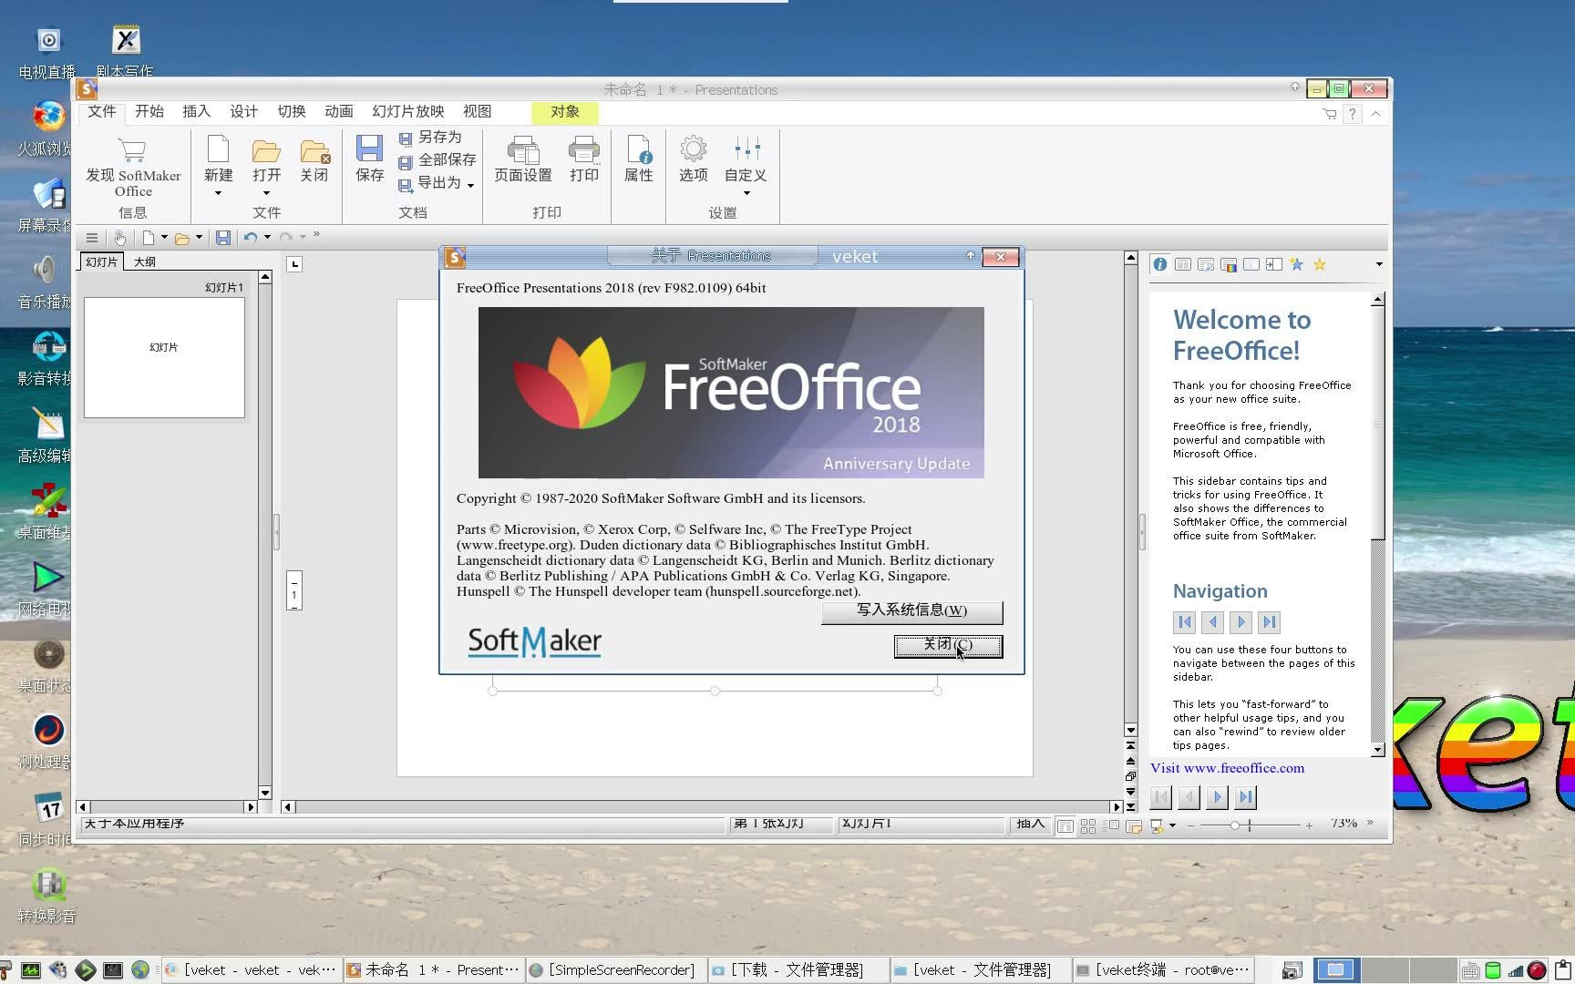
Task: Click Save All (全部保存) in ribbon
Action: click(437, 160)
